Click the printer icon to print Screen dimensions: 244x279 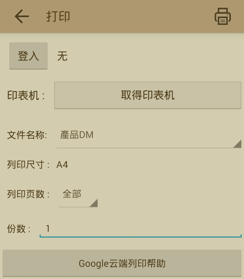pos(223,16)
